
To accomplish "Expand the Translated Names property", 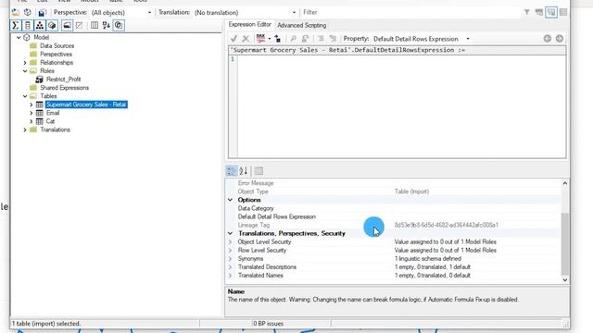I will pos(231,276).
